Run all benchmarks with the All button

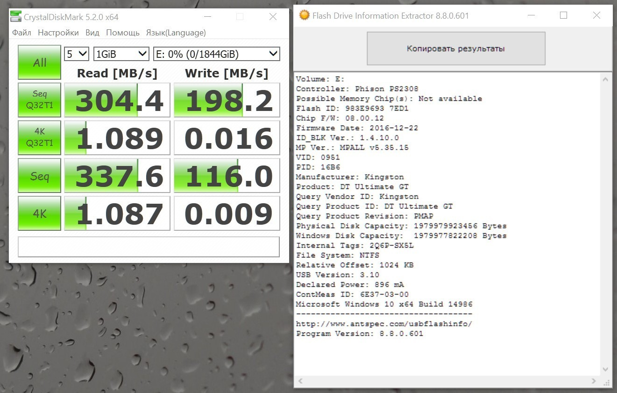coord(39,62)
